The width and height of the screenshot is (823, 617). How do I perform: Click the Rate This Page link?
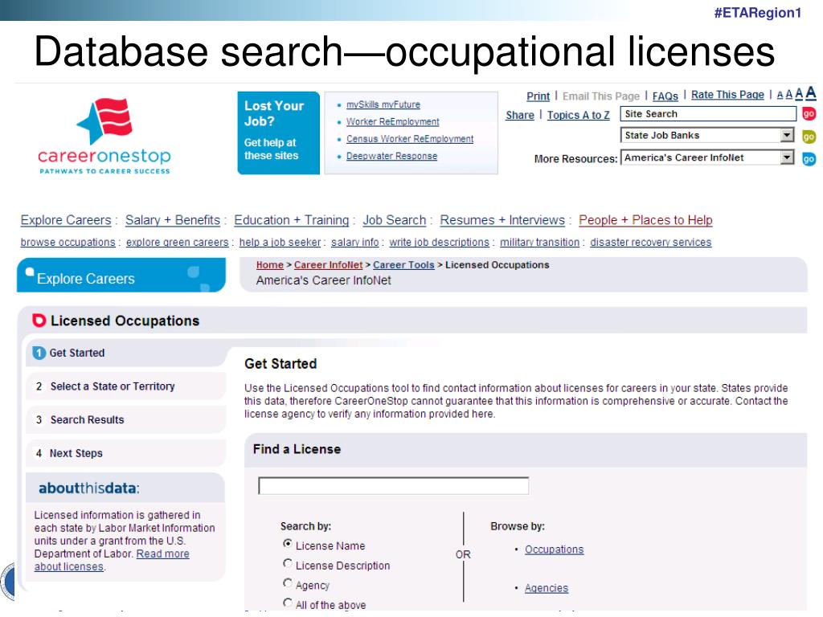(727, 95)
